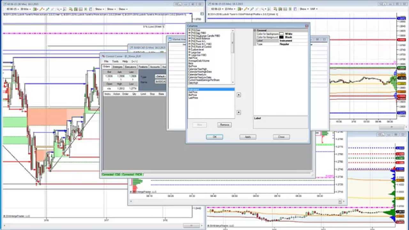Select pencil drawing tools icon in right chart
This screenshot has width=409, height=230.
[x=246, y=9]
